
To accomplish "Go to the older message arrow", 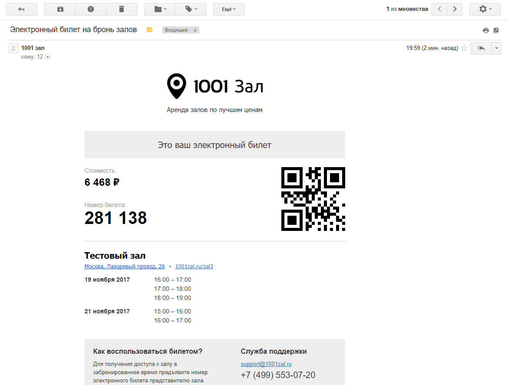I will click(455, 9).
